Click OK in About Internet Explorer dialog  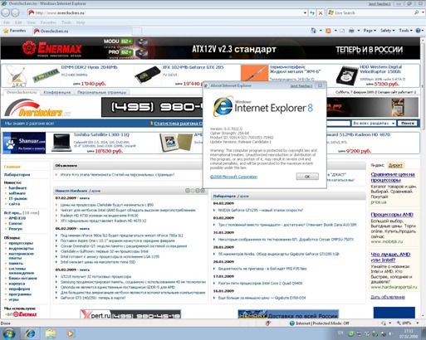(x=307, y=177)
